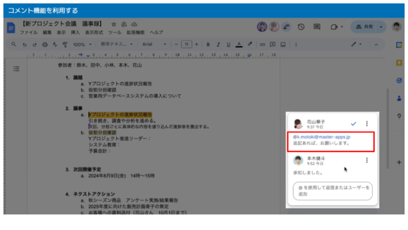This screenshot has width=408, height=230.
Task: Open paragraph style dropdown
Action: pos(116,44)
